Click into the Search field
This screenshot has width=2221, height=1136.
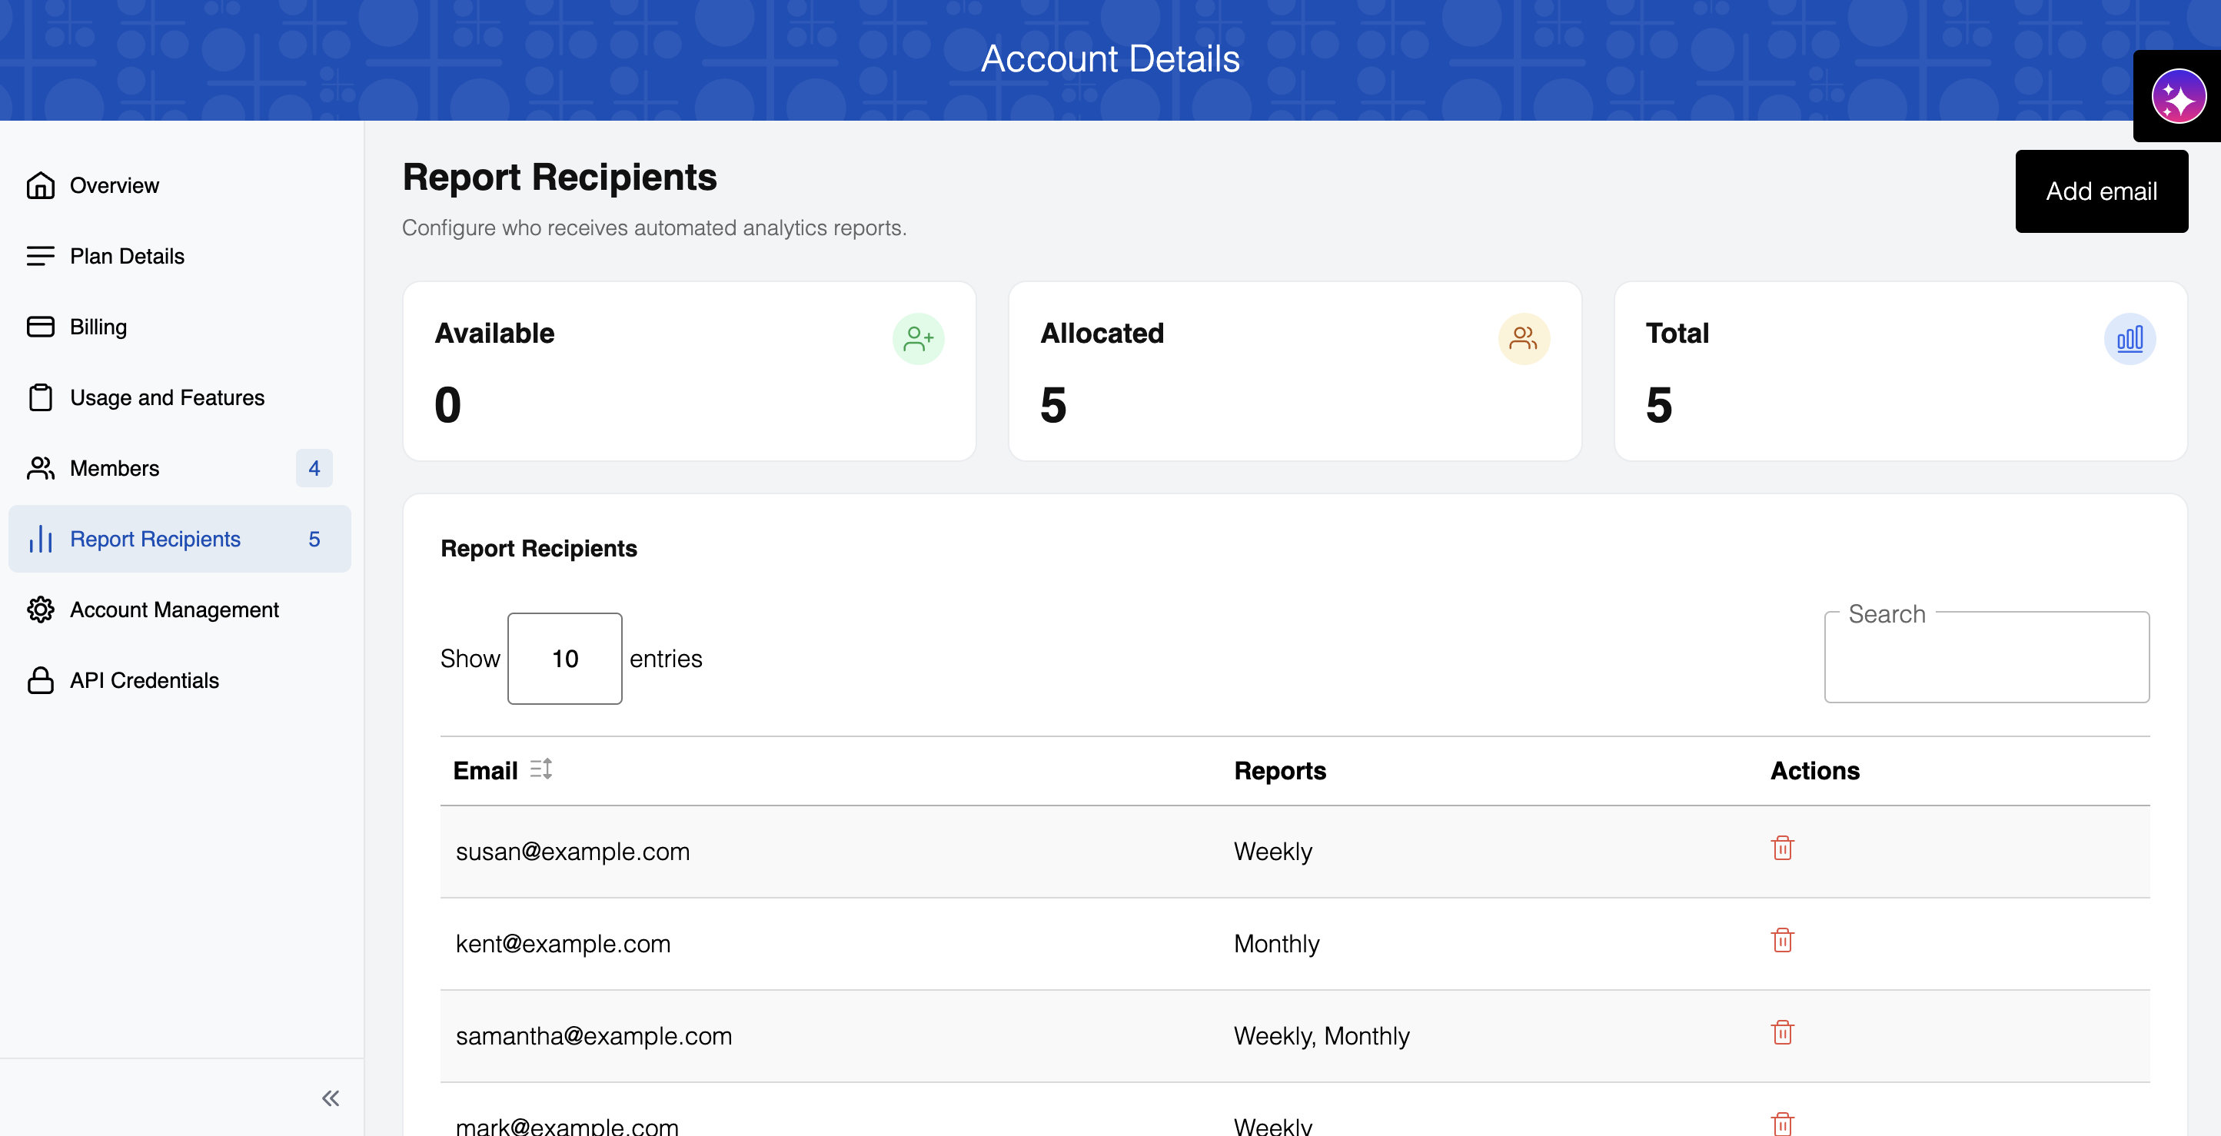coord(1987,658)
